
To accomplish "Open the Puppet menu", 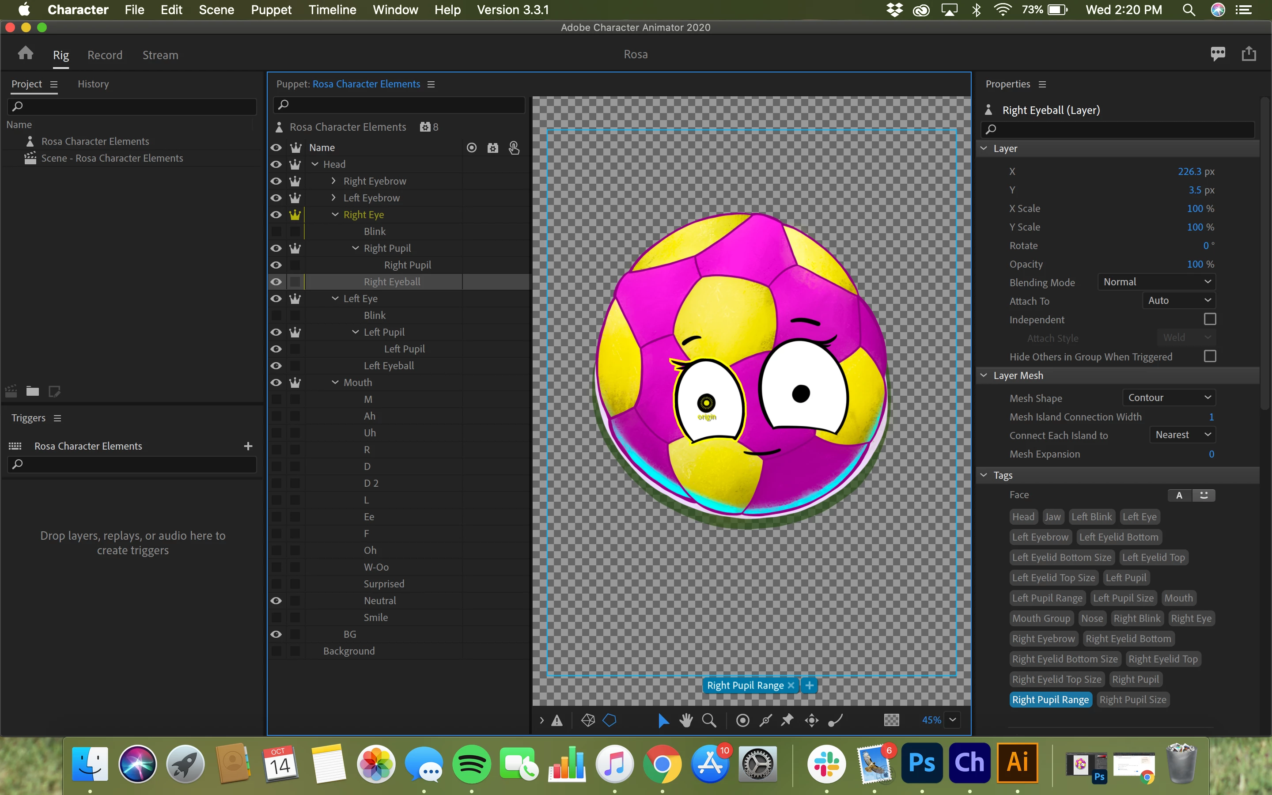I will (271, 9).
